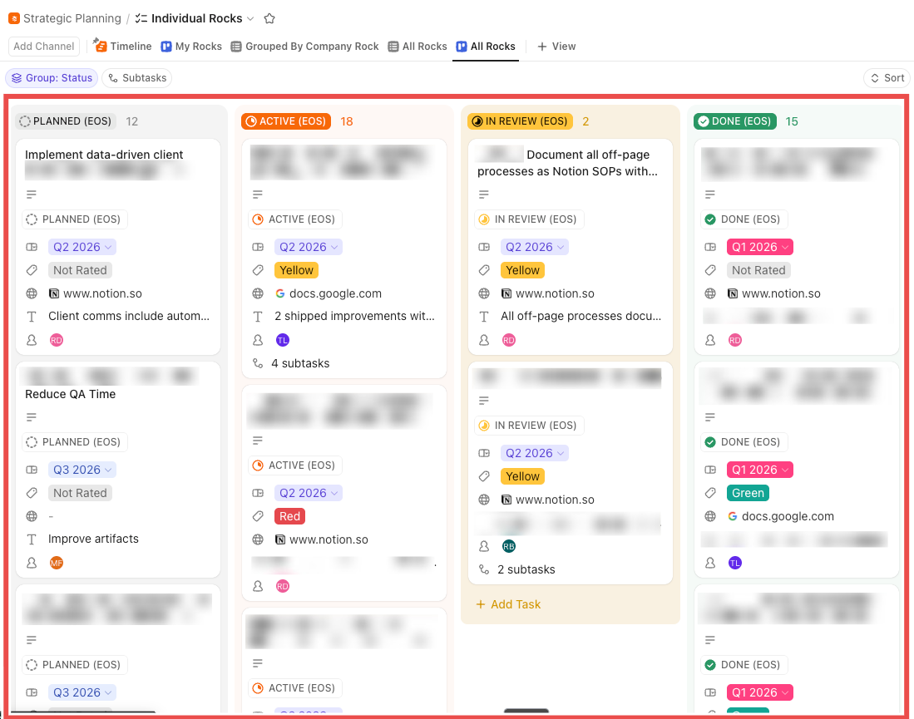Screen dimensions: 914x719
Task: Open the Group: Status filter
Action: (52, 77)
